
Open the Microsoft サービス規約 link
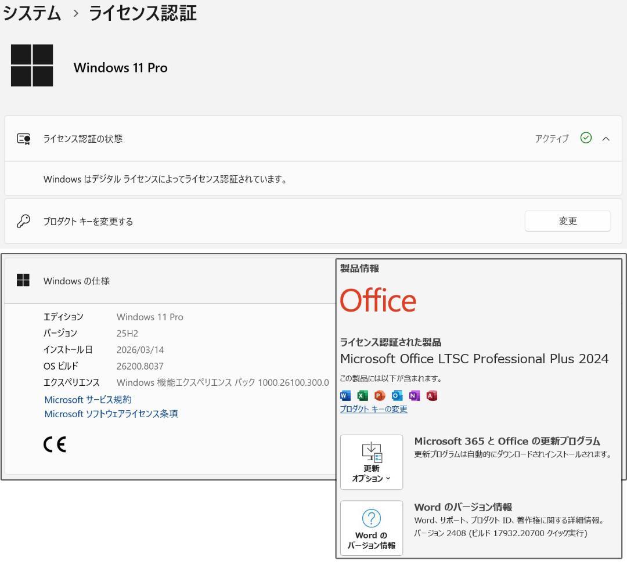(87, 399)
